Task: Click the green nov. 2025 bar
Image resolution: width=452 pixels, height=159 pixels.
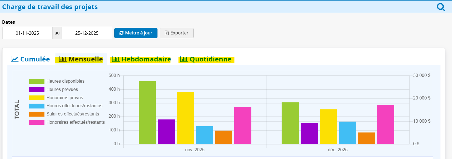Action: (x=147, y=112)
